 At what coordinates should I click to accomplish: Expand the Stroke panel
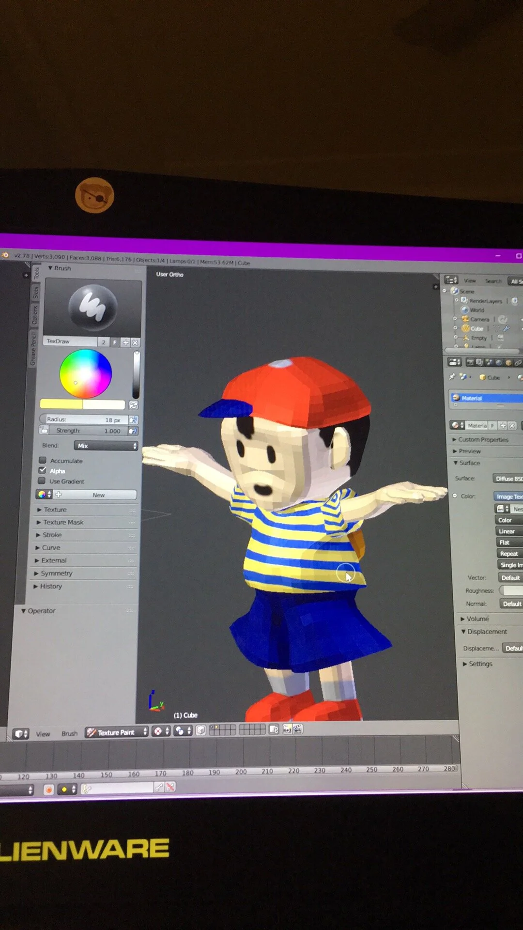[85, 535]
